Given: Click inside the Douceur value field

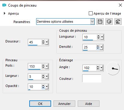Looking at the screenshot, I should (x=35, y=42).
